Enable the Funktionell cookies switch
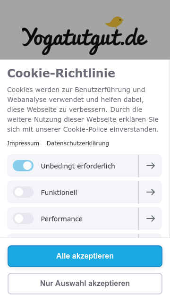170x302 pixels. tap(23, 192)
